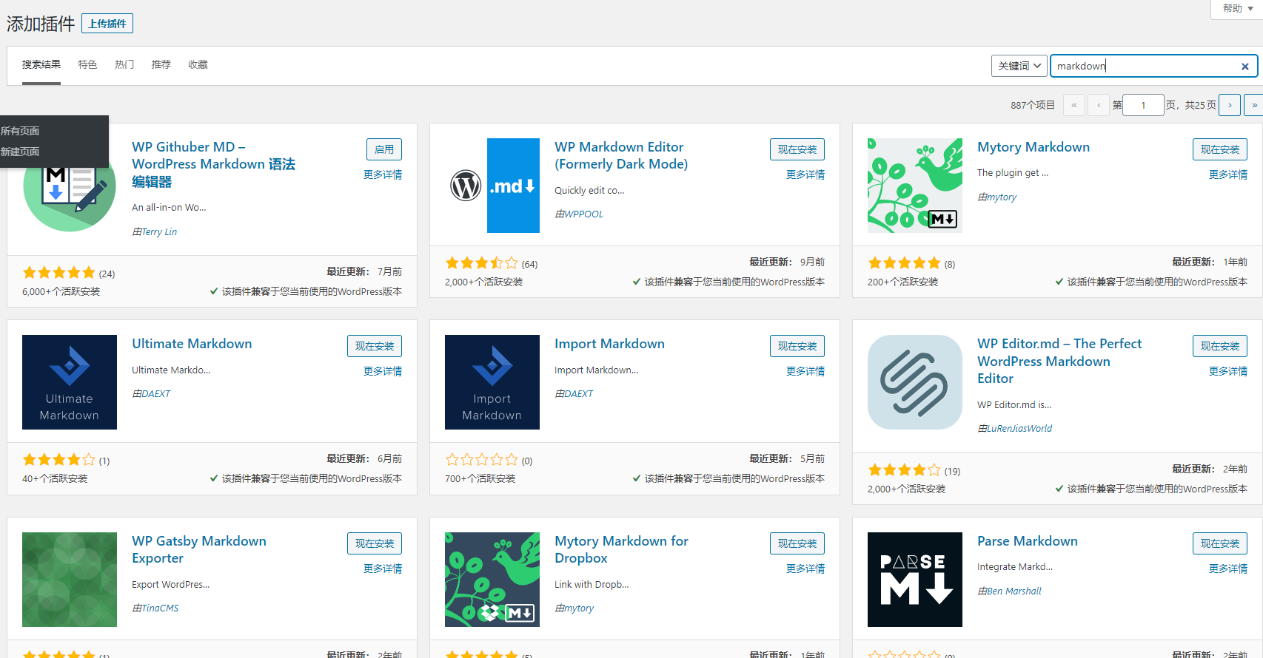Install Parse Markdown plugin now
This screenshot has width=1263, height=658.
pos(1220,543)
